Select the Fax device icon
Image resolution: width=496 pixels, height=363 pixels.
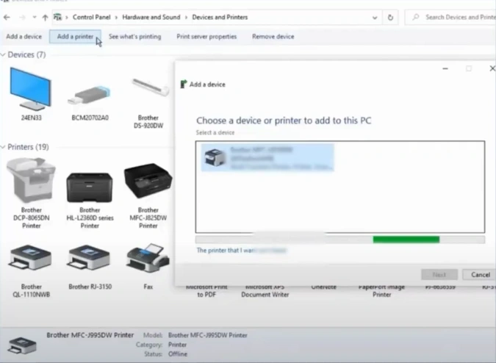pos(148,259)
